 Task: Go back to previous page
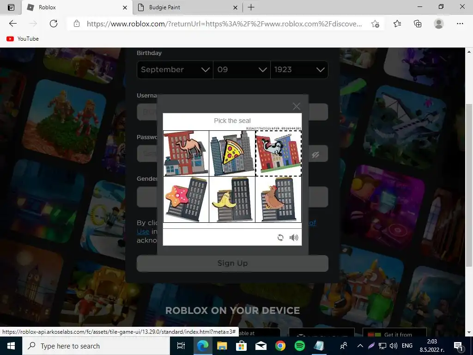(13, 24)
